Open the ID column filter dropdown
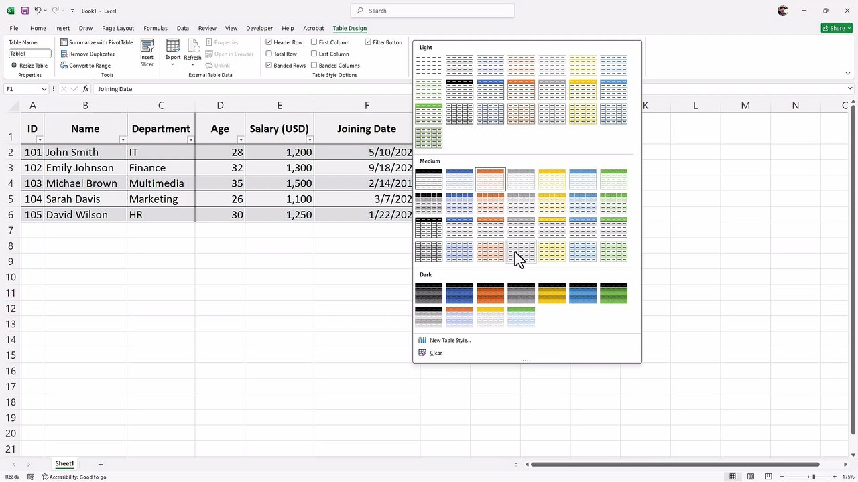858x482 pixels. 40,139
